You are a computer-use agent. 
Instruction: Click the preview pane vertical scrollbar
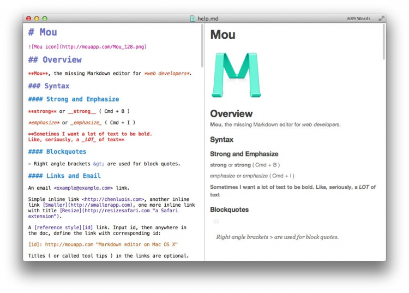[384, 42]
